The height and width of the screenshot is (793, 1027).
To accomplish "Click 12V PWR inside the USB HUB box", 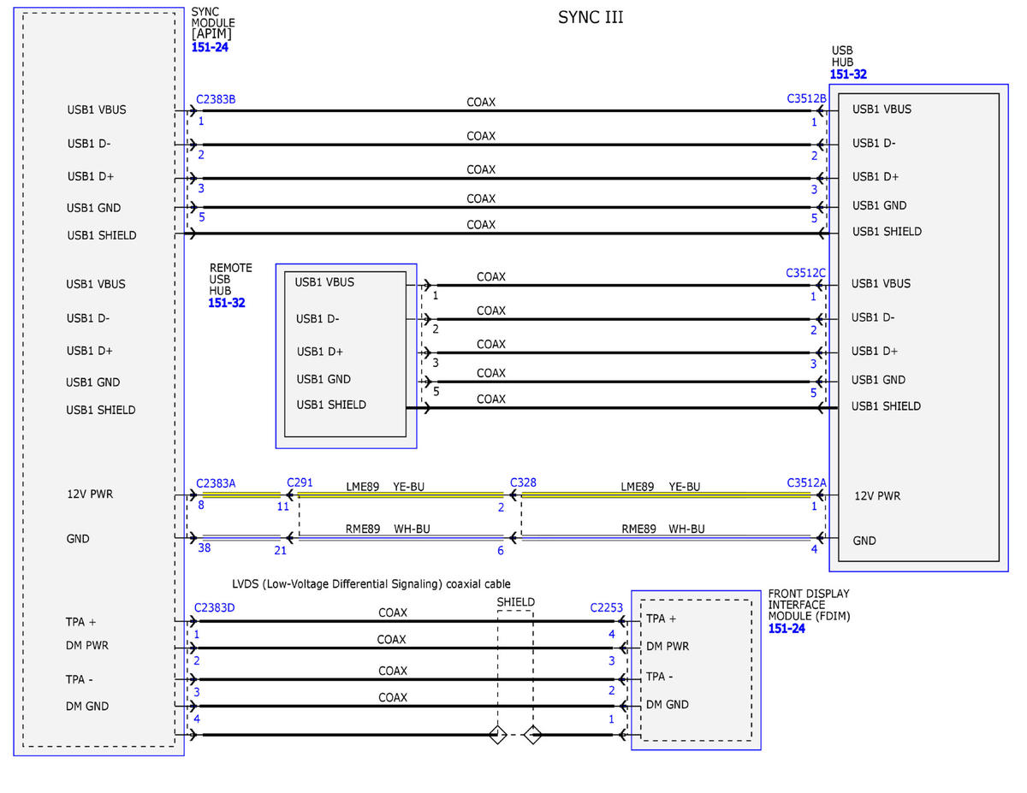I will 877,495.
